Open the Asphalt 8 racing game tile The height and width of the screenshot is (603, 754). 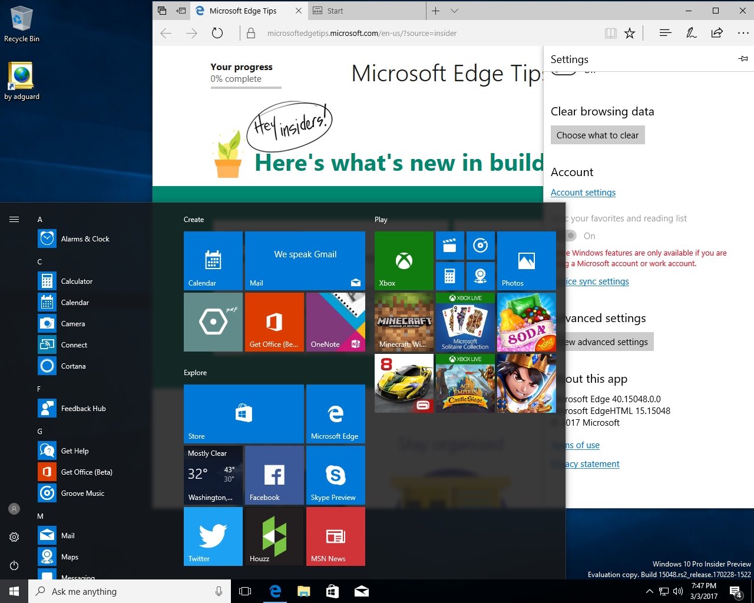click(404, 383)
